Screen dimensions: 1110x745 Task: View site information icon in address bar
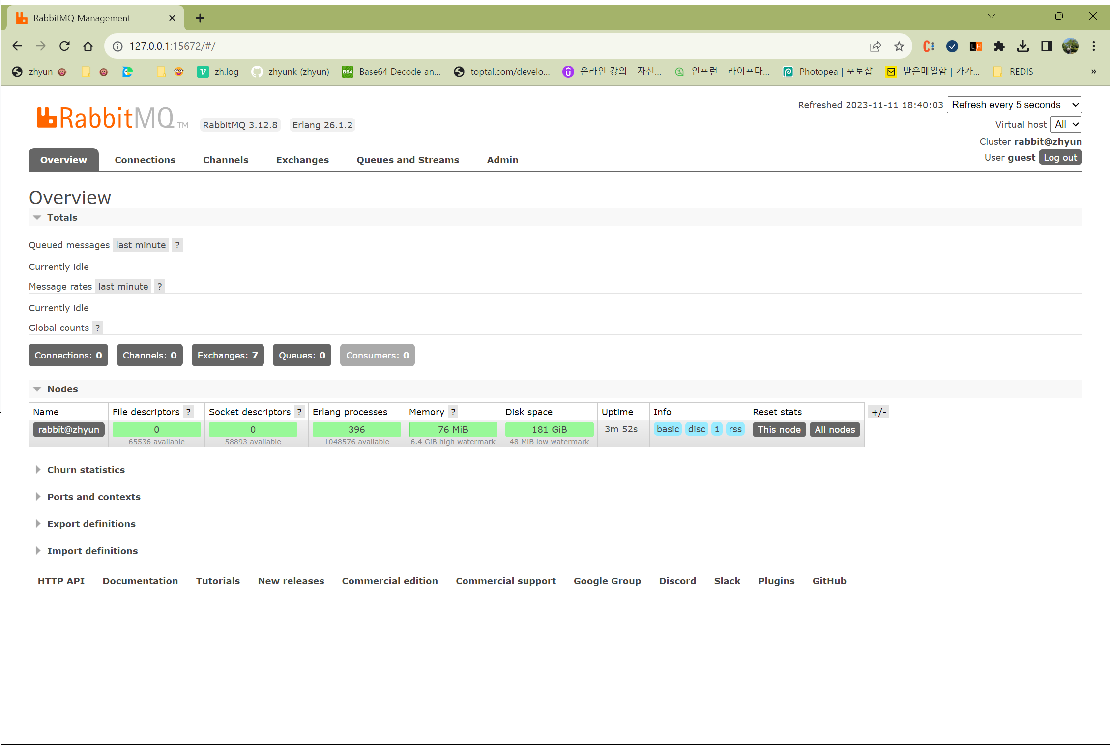(x=117, y=46)
